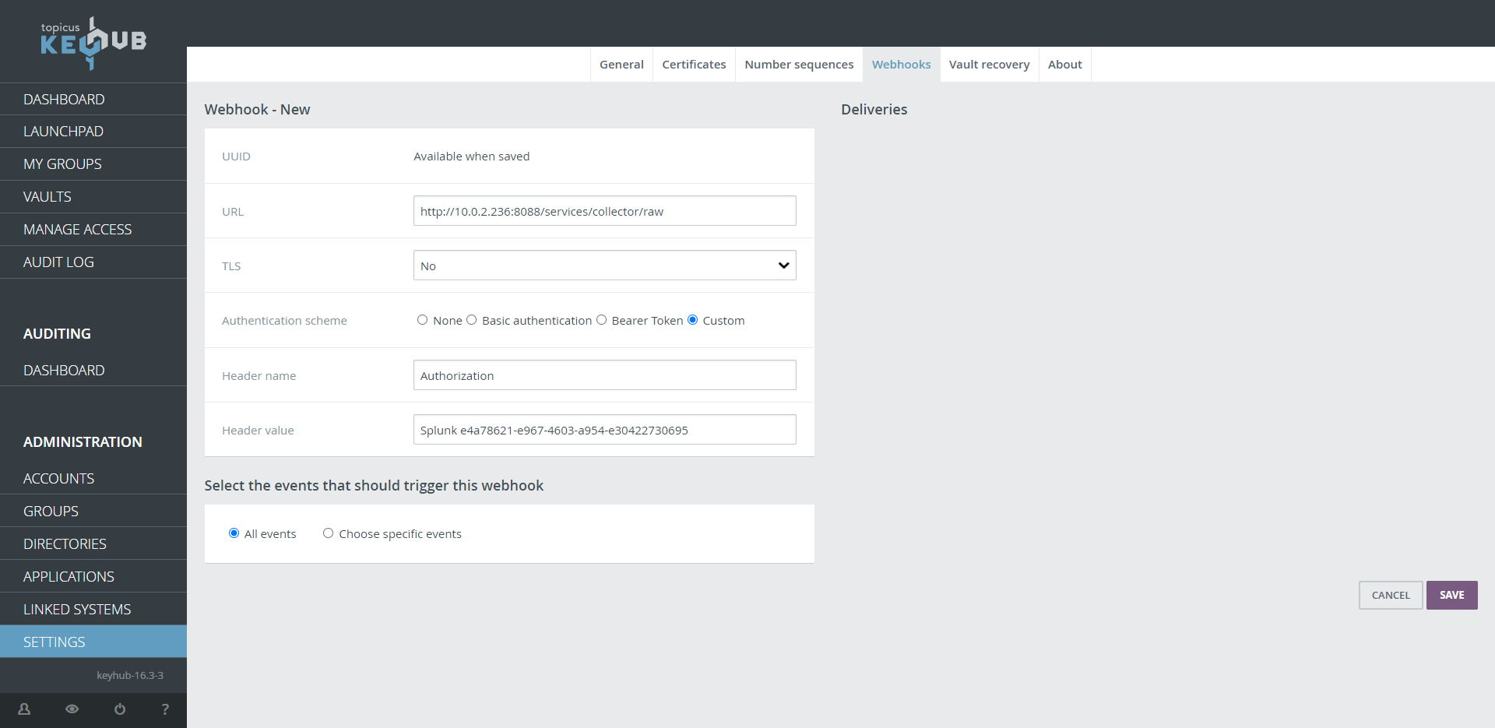Switch to the Certificates tab
The width and height of the screenshot is (1495, 728).
click(694, 65)
